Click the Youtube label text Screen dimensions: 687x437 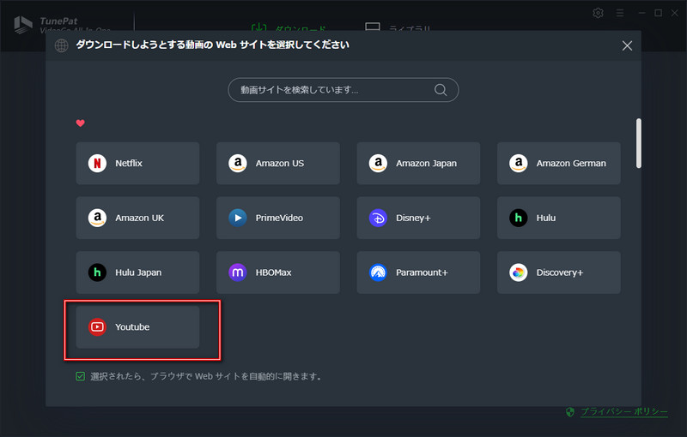pyautogui.click(x=132, y=326)
